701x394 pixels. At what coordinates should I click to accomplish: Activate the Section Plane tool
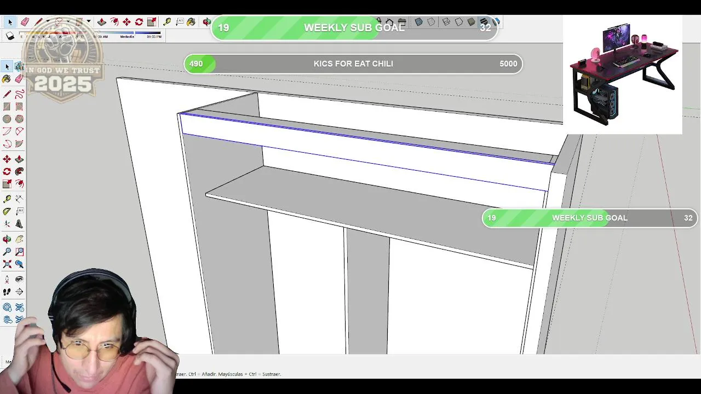pyautogui.click(x=19, y=292)
